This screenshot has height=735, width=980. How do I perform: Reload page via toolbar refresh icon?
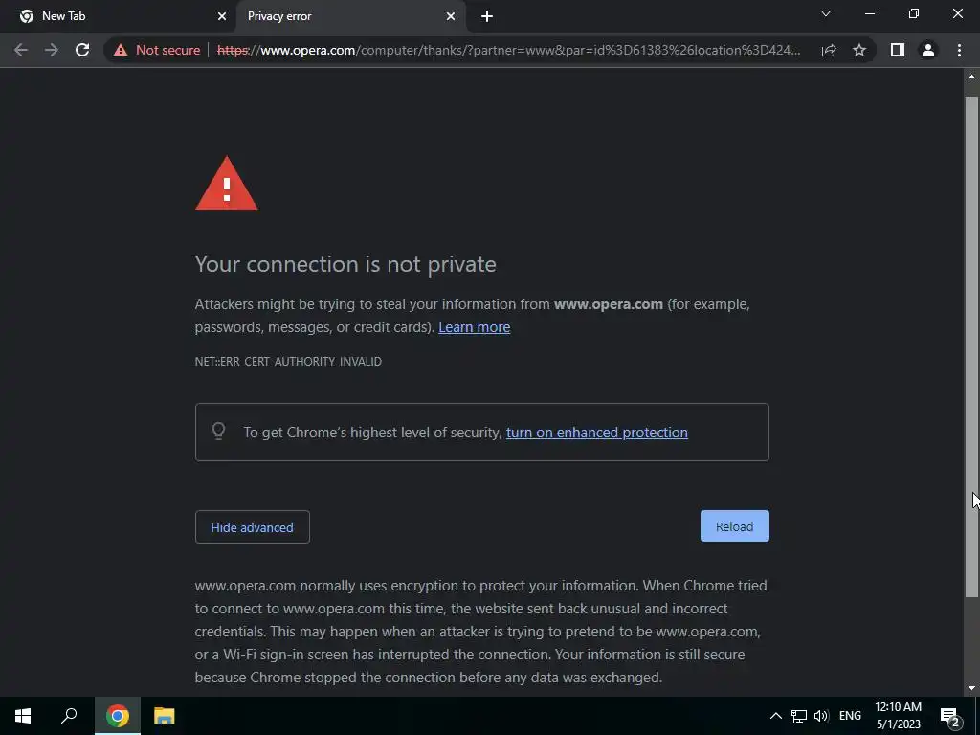[82, 50]
